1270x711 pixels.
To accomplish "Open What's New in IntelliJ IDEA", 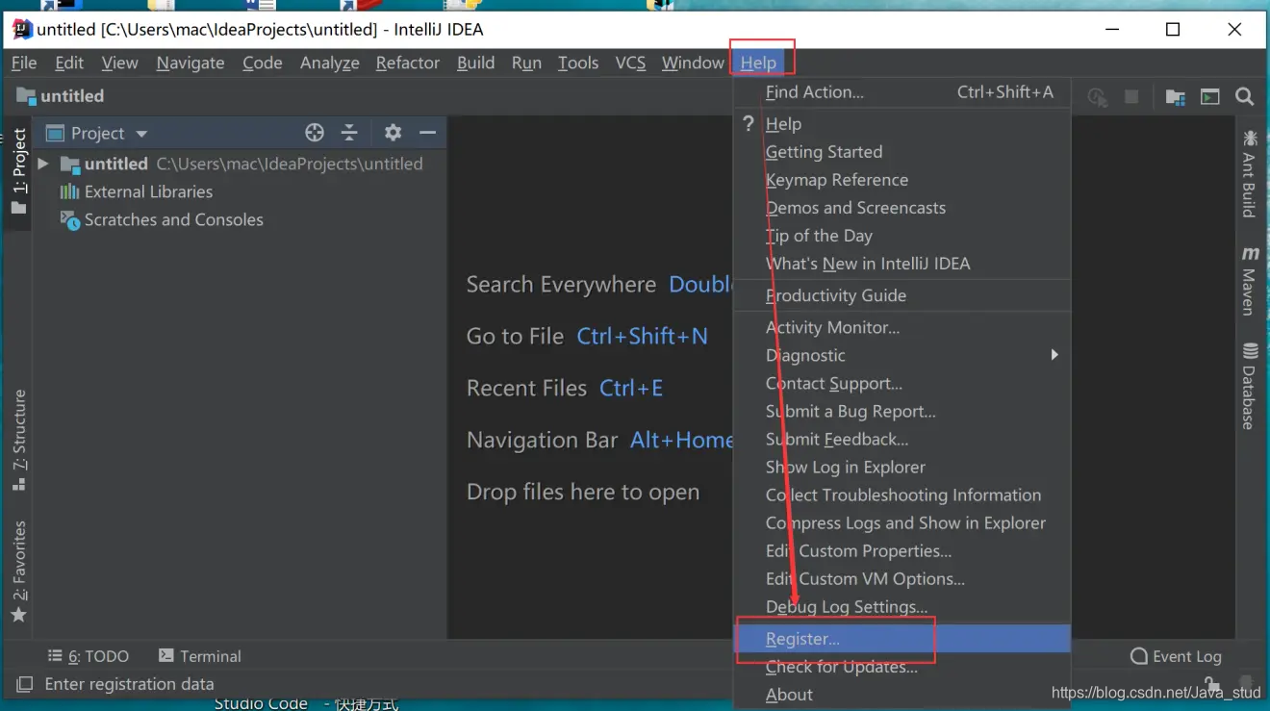I will click(x=902, y=264).
